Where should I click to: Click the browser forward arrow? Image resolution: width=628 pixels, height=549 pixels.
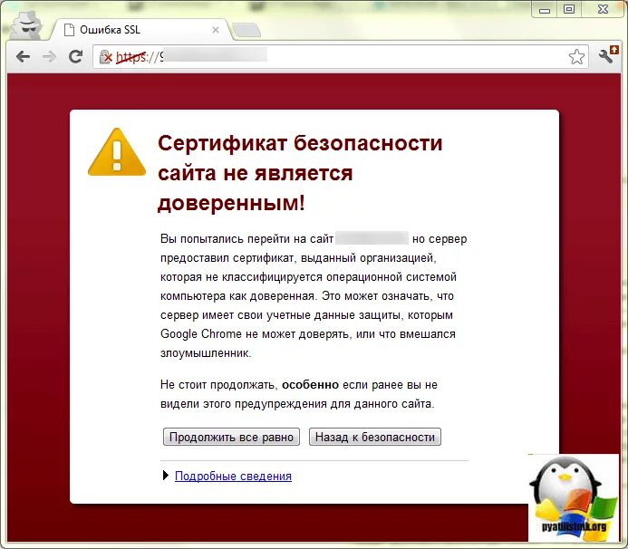pos(49,57)
